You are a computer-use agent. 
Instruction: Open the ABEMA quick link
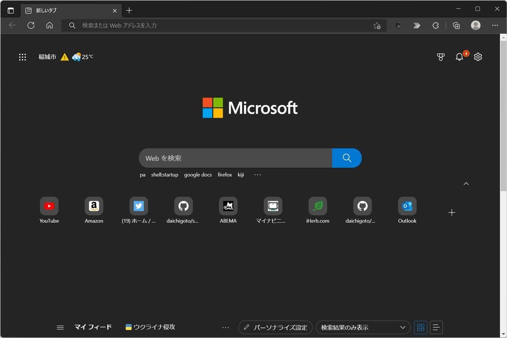(228, 210)
